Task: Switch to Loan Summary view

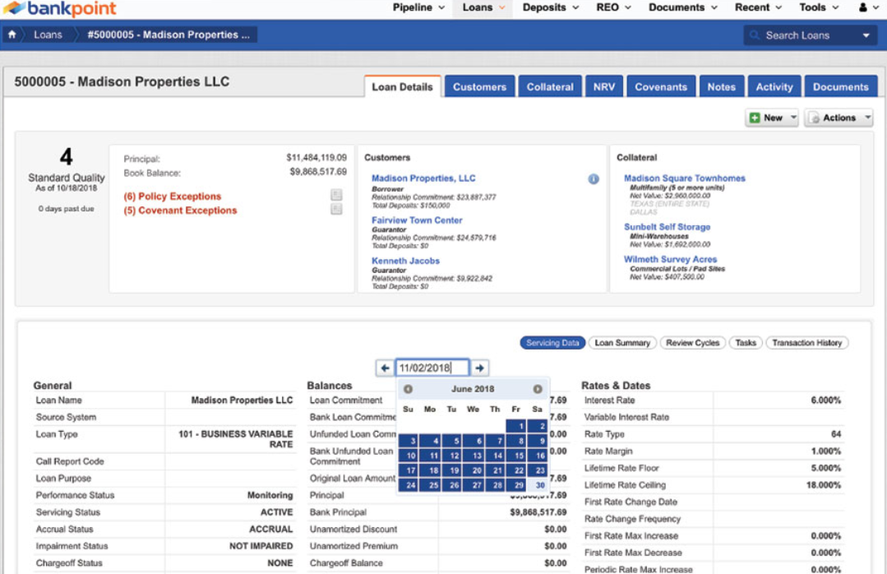Action: click(x=622, y=343)
